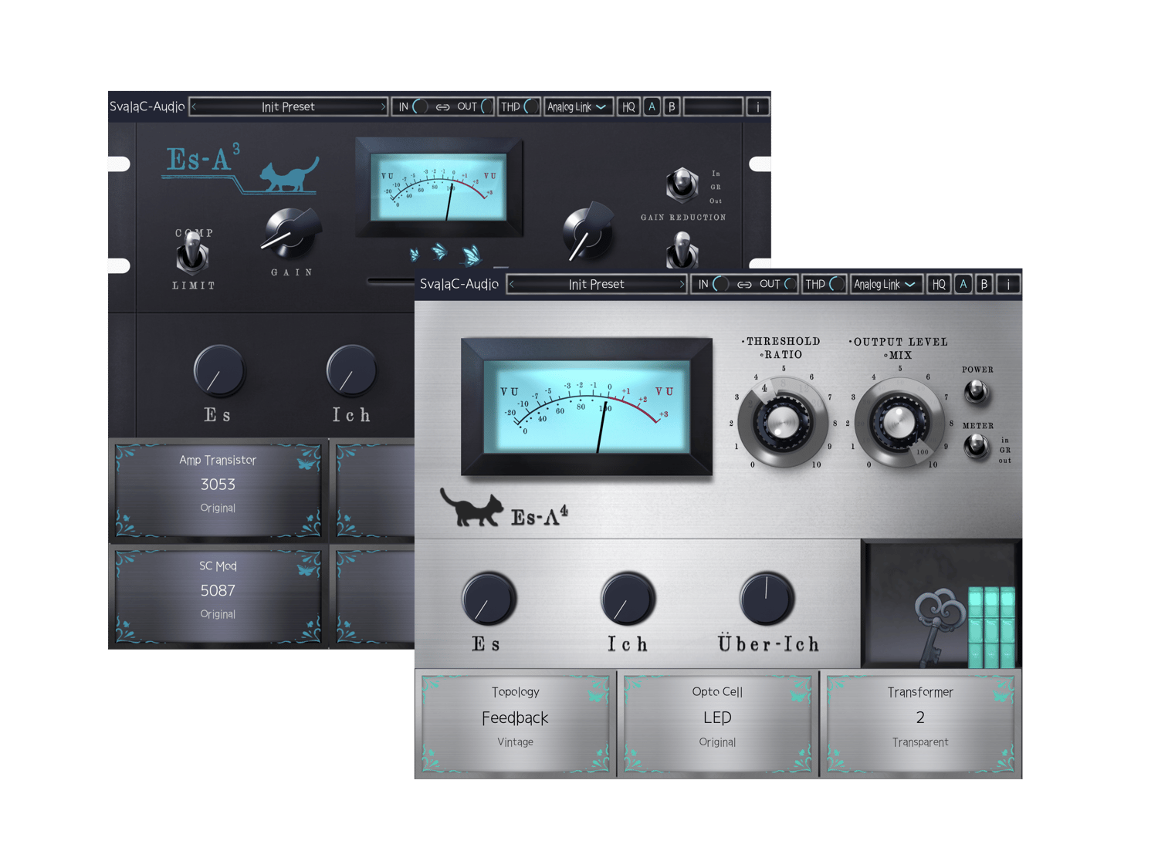
Task: Select previous preset arrow in Es-A3
Action: tap(195, 107)
